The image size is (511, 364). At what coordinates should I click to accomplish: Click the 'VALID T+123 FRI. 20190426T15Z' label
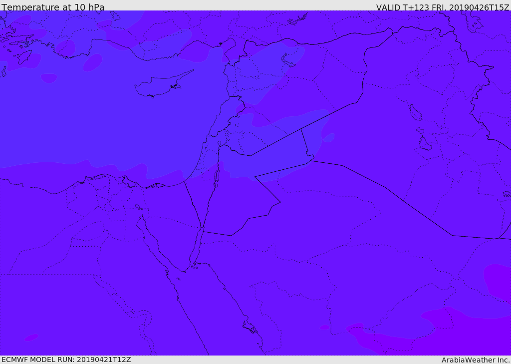pos(443,7)
